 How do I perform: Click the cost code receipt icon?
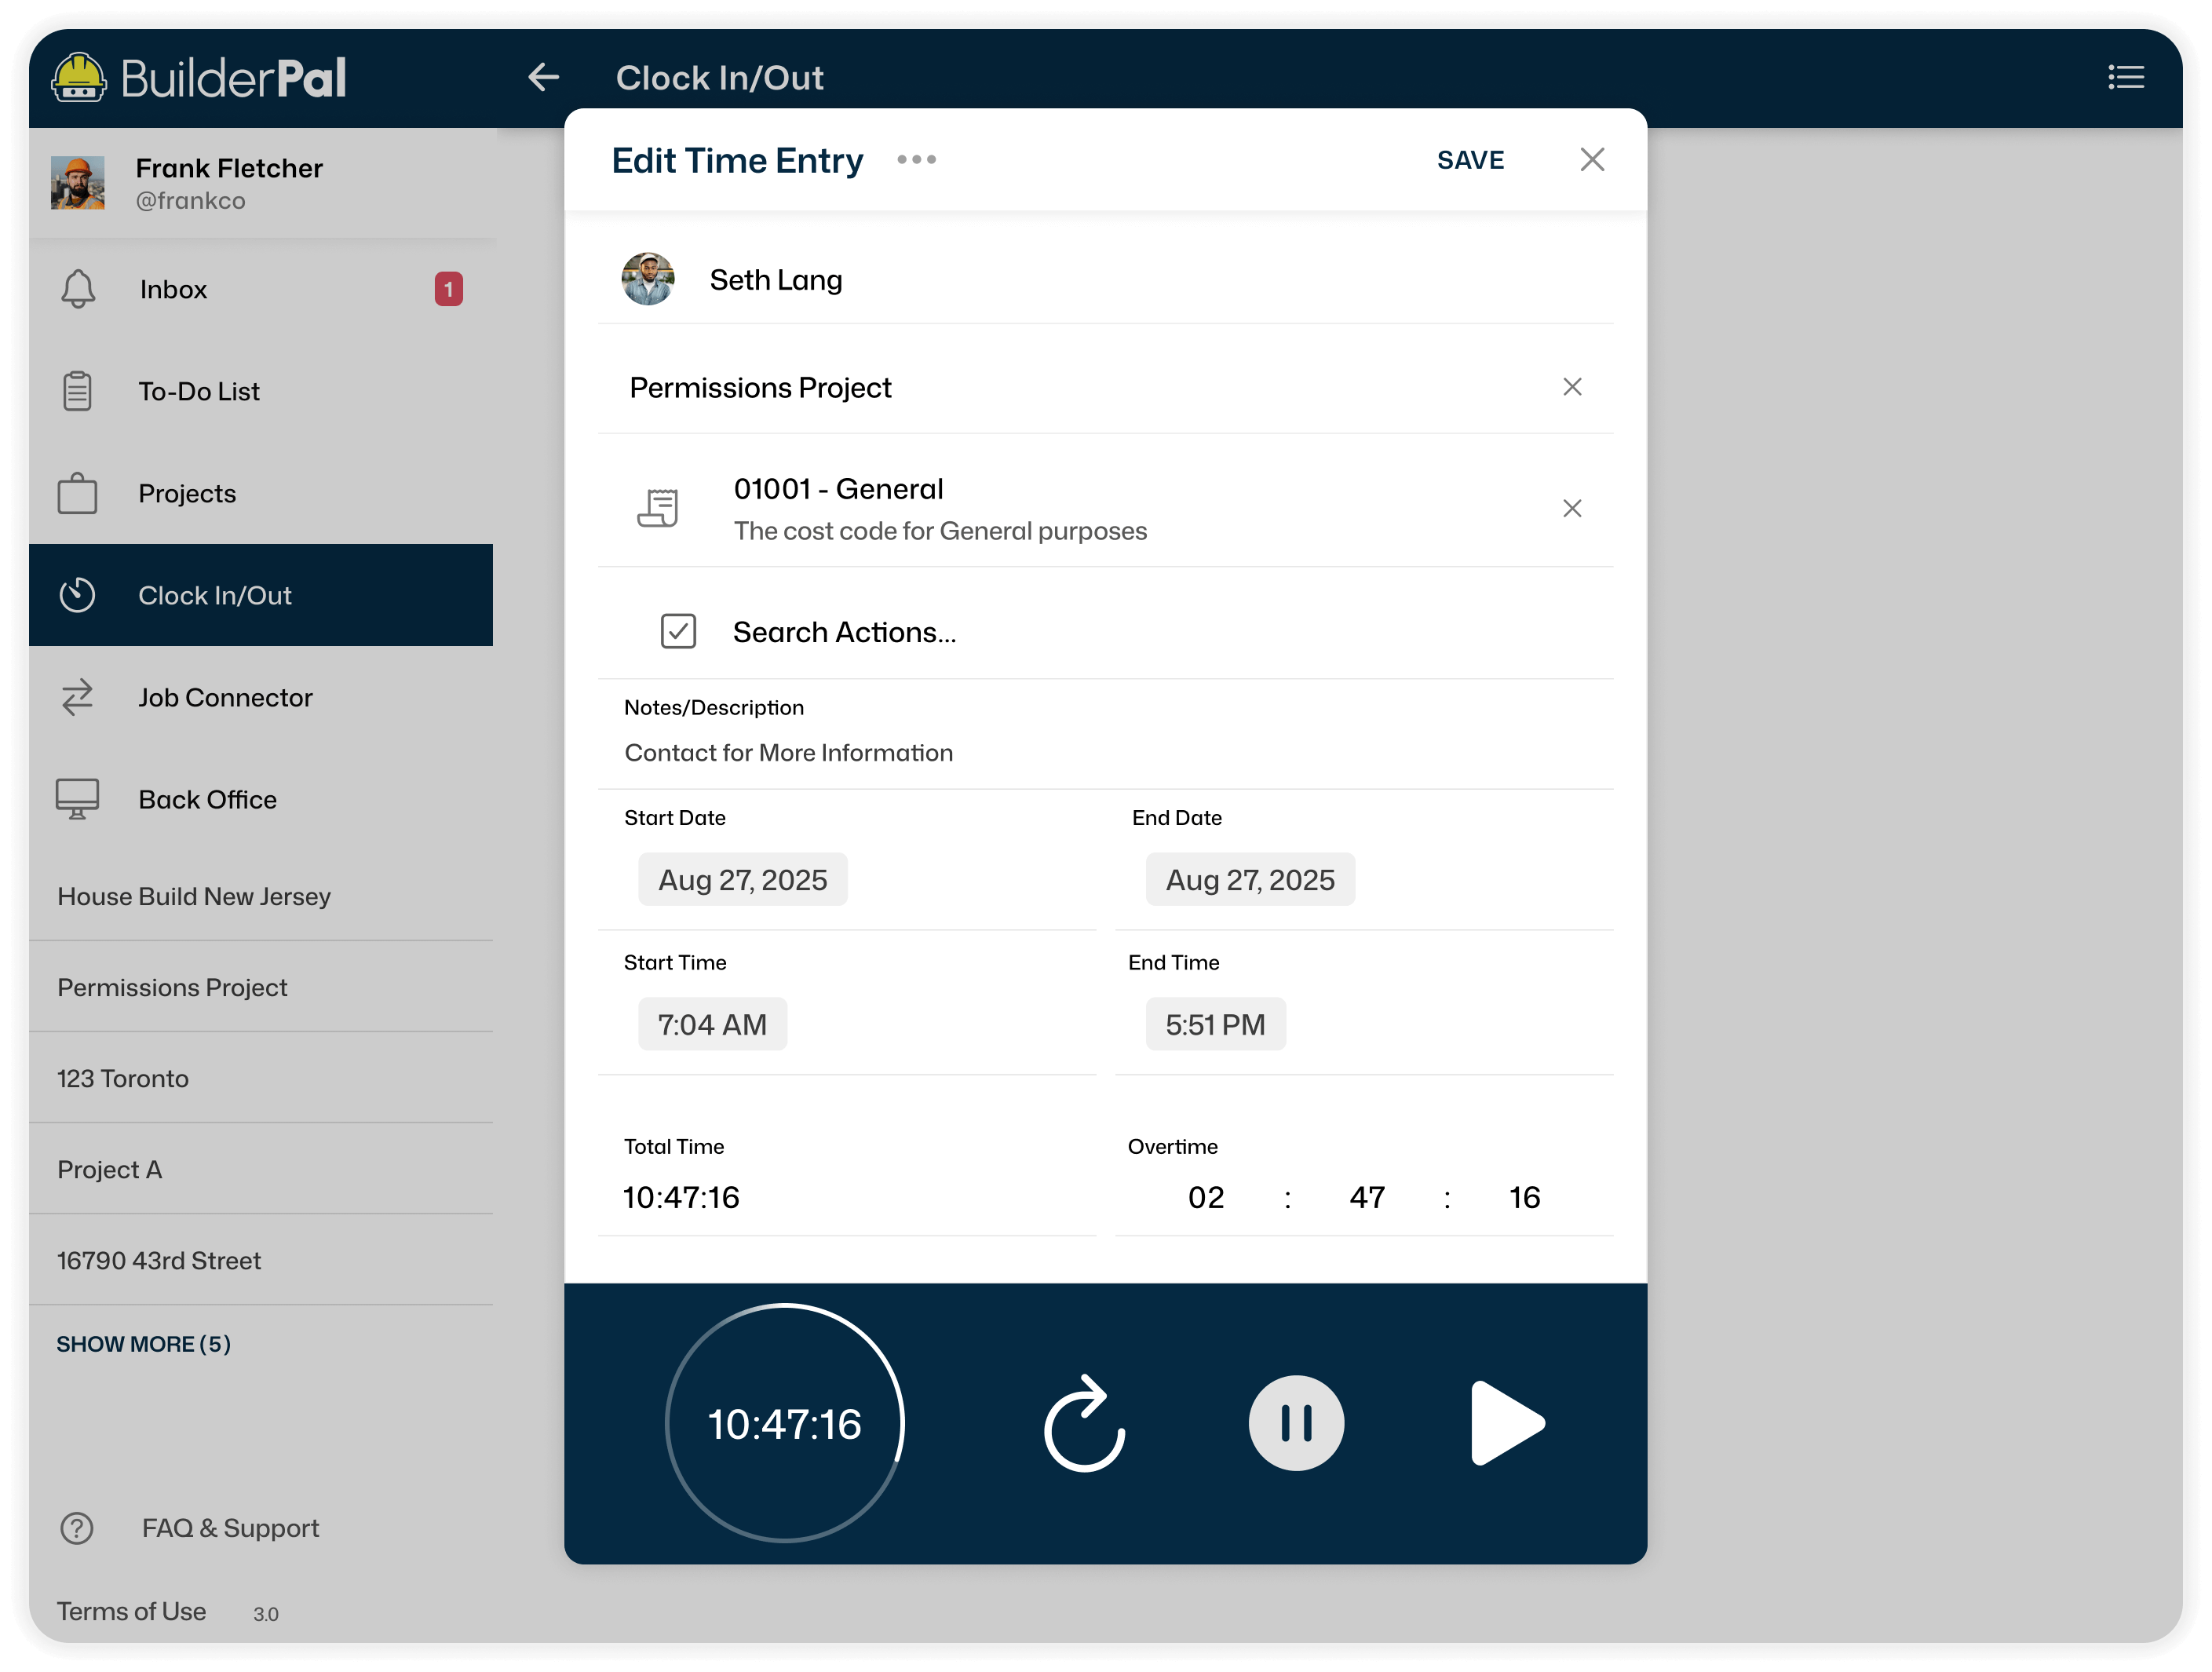click(658, 508)
